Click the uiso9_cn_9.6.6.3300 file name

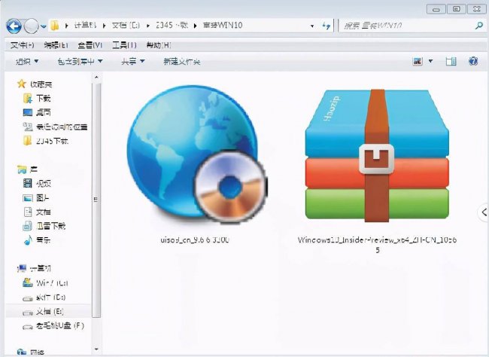click(195, 240)
